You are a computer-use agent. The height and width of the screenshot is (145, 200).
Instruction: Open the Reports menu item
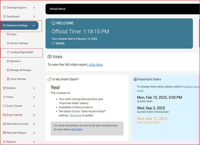[x=11, y=142]
